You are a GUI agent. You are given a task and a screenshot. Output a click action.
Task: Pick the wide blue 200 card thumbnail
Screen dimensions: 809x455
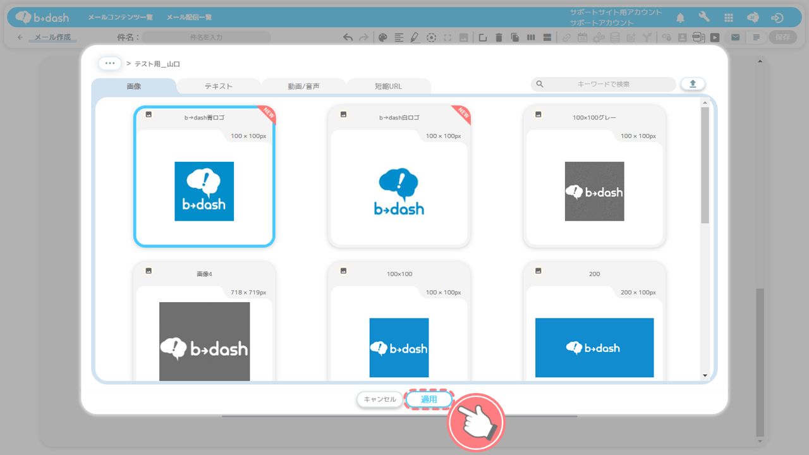594,348
